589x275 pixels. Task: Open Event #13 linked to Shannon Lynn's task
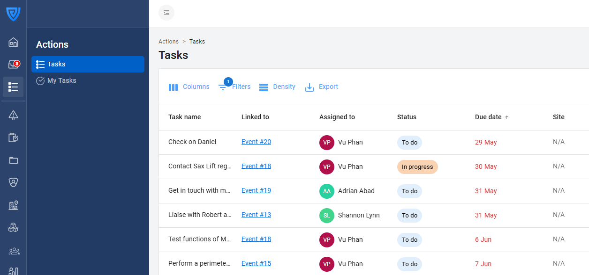[x=256, y=215]
